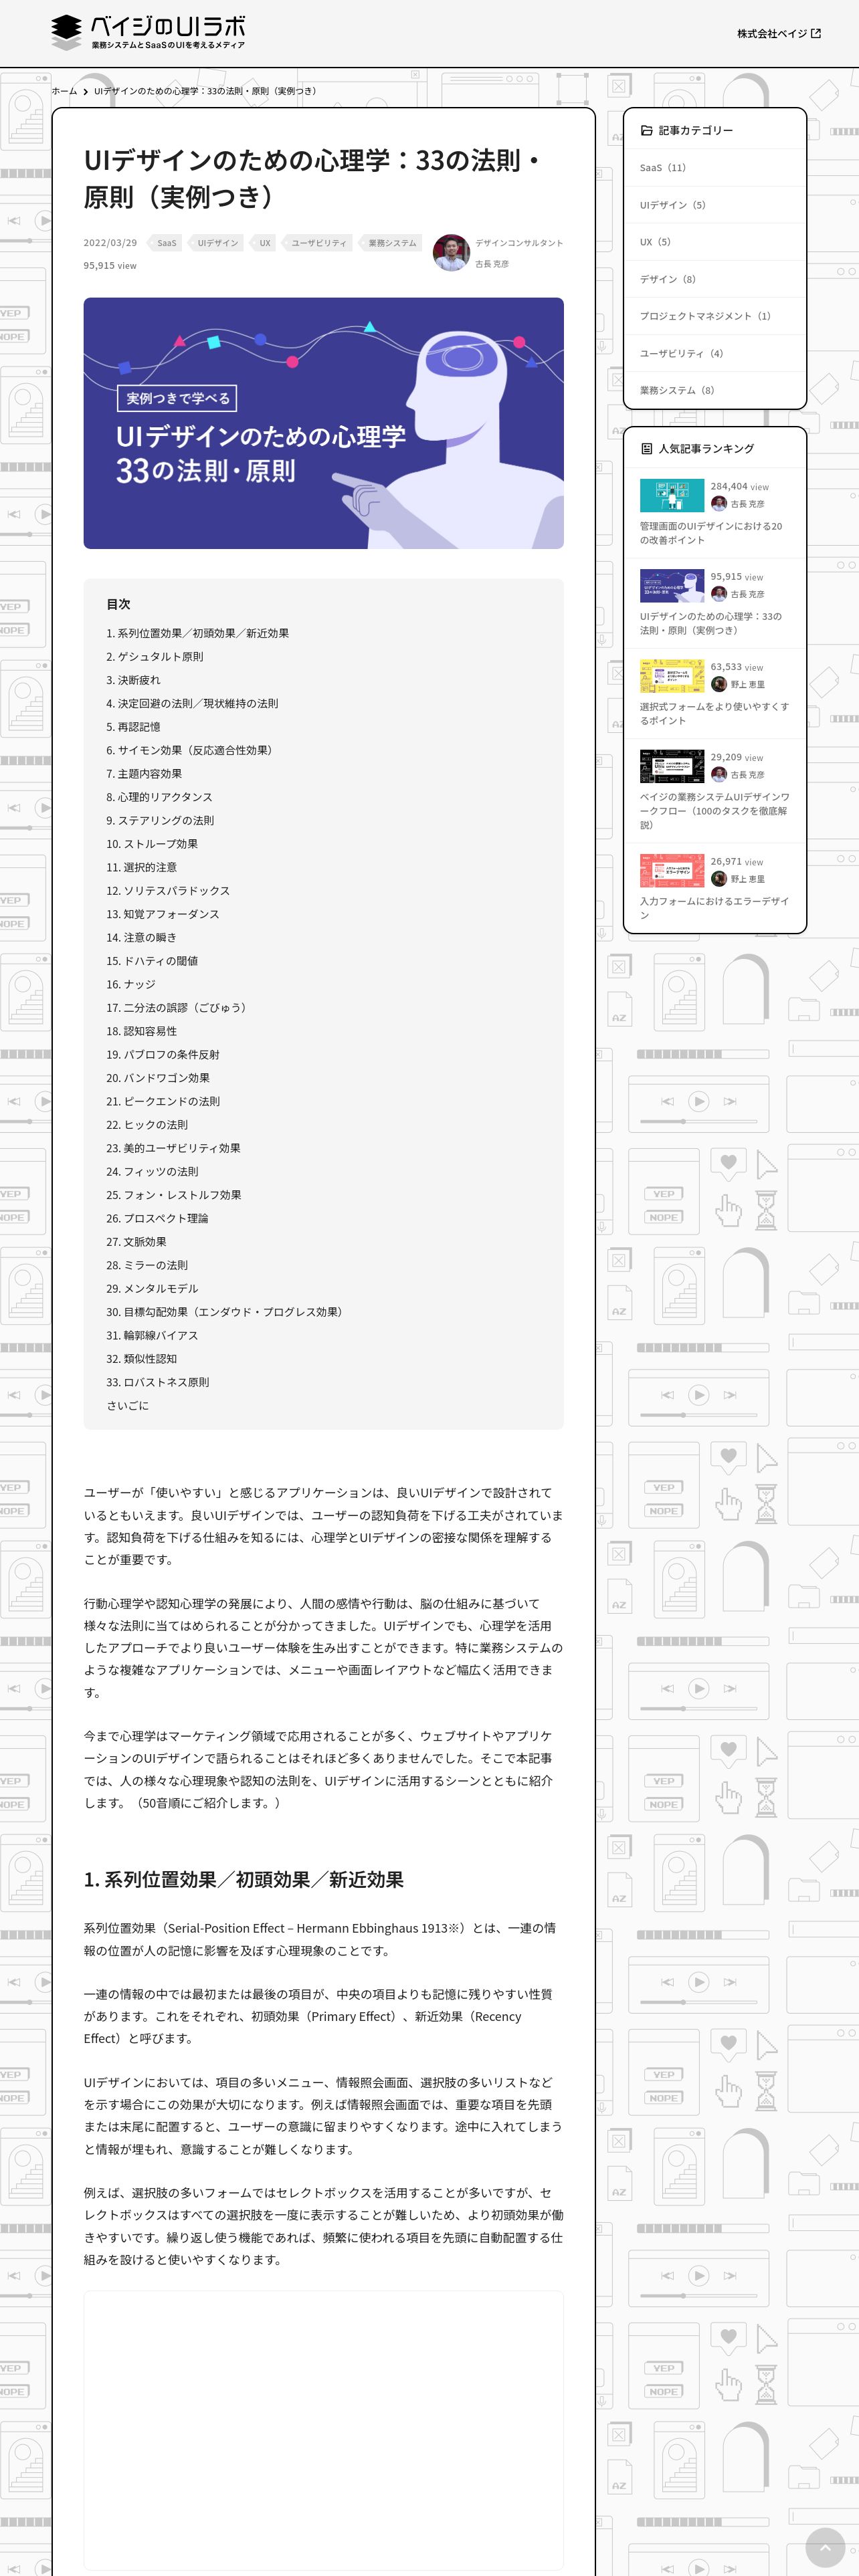The height and width of the screenshot is (2576, 859).
Task: Jump to 27. 文脈効果 in contents
Action: [137, 1242]
